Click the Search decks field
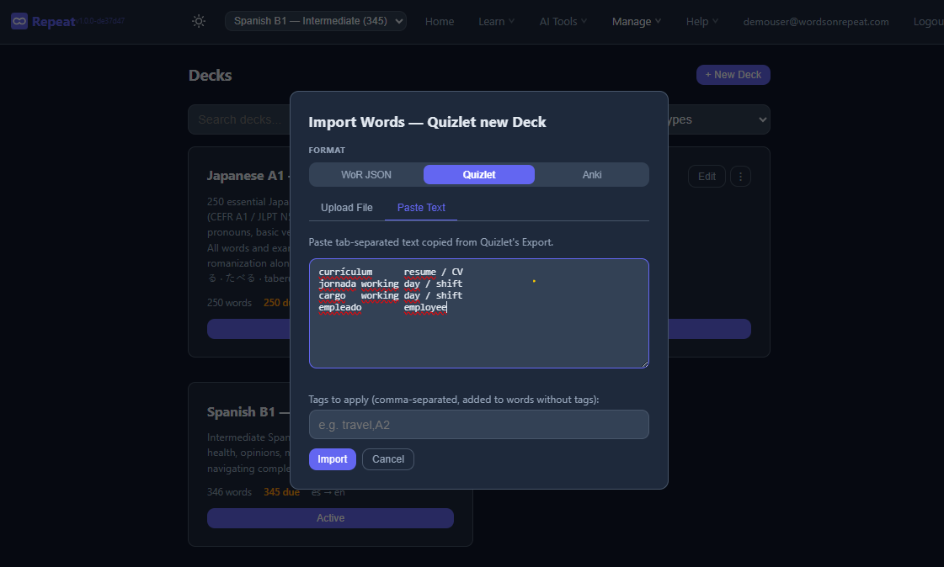Viewport: 944px width, 567px height. (x=240, y=119)
